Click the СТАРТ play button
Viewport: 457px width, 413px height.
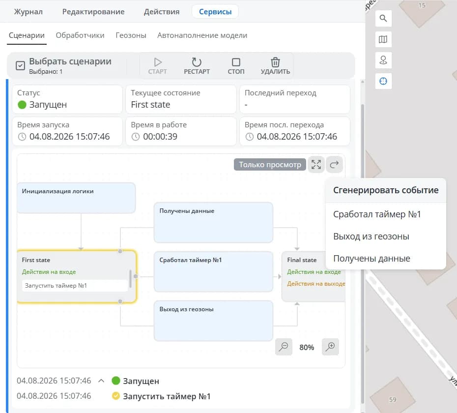tap(157, 66)
